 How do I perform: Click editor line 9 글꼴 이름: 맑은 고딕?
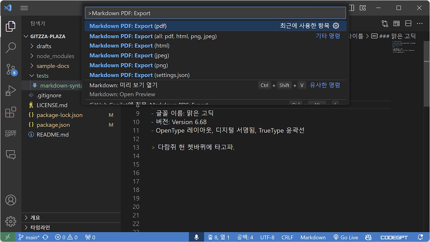[184, 113]
